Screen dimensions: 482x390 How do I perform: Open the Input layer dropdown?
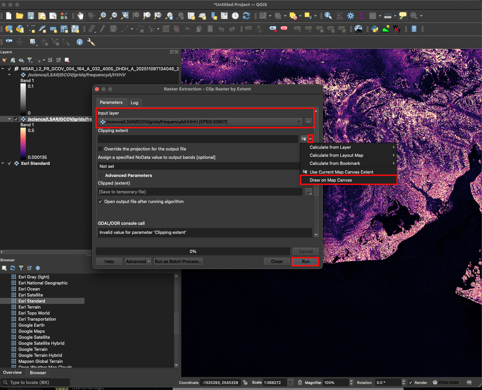298,122
